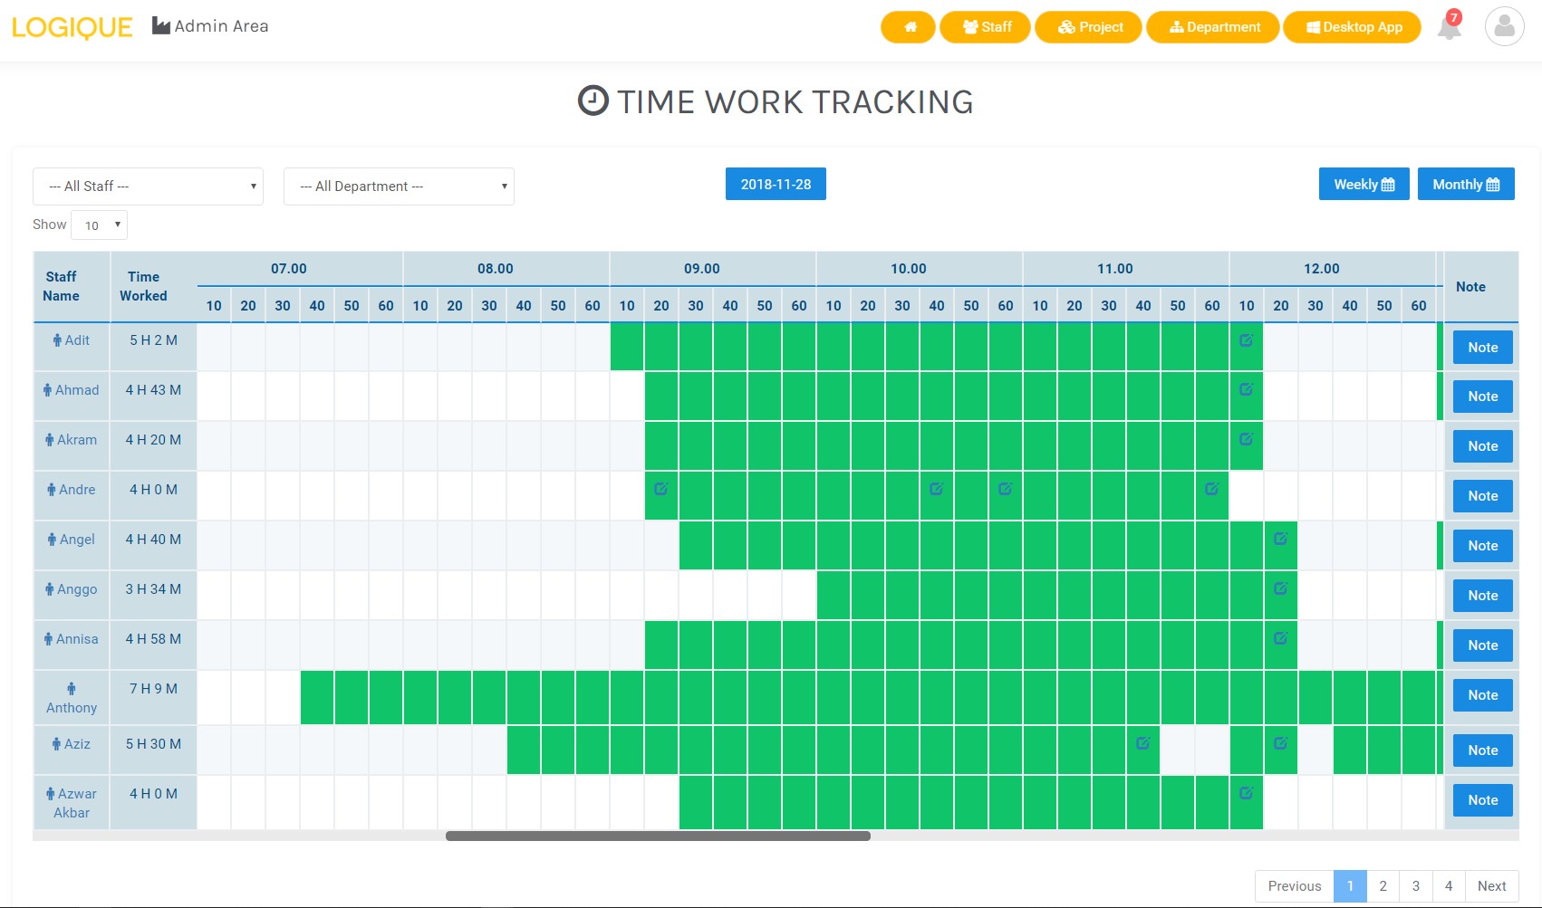The image size is (1542, 908).
Task: Switch to the Monthly view
Action: [x=1465, y=185]
